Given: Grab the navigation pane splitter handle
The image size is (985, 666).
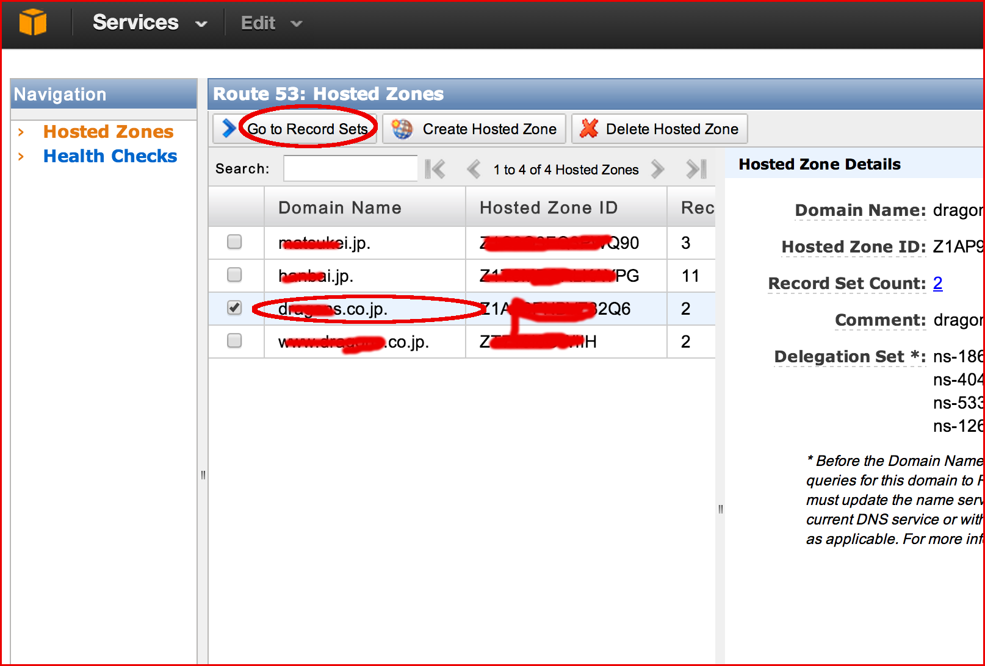Looking at the screenshot, I should (x=203, y=475).
